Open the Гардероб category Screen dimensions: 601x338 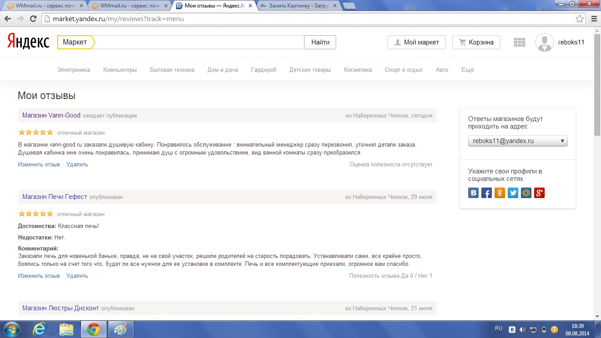pos(264,70)
